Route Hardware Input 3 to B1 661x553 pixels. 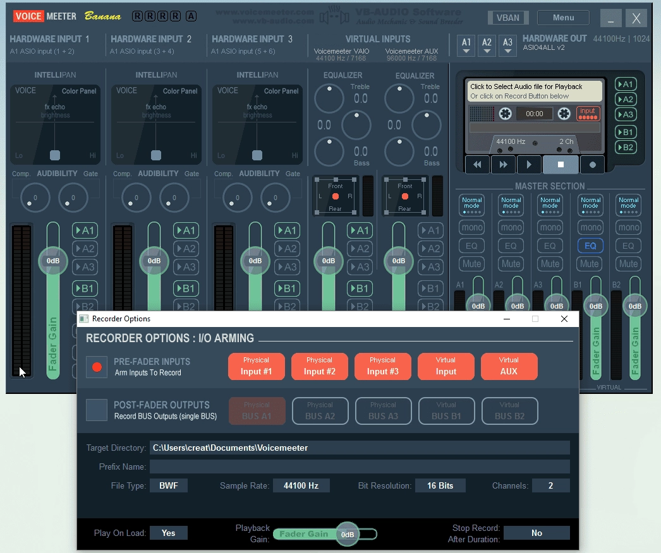point(287,288)
